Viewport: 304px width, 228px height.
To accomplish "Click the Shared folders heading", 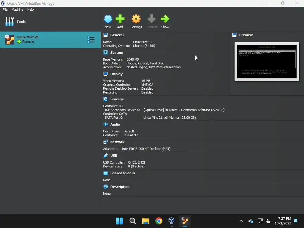I will (x=123, y=173).
